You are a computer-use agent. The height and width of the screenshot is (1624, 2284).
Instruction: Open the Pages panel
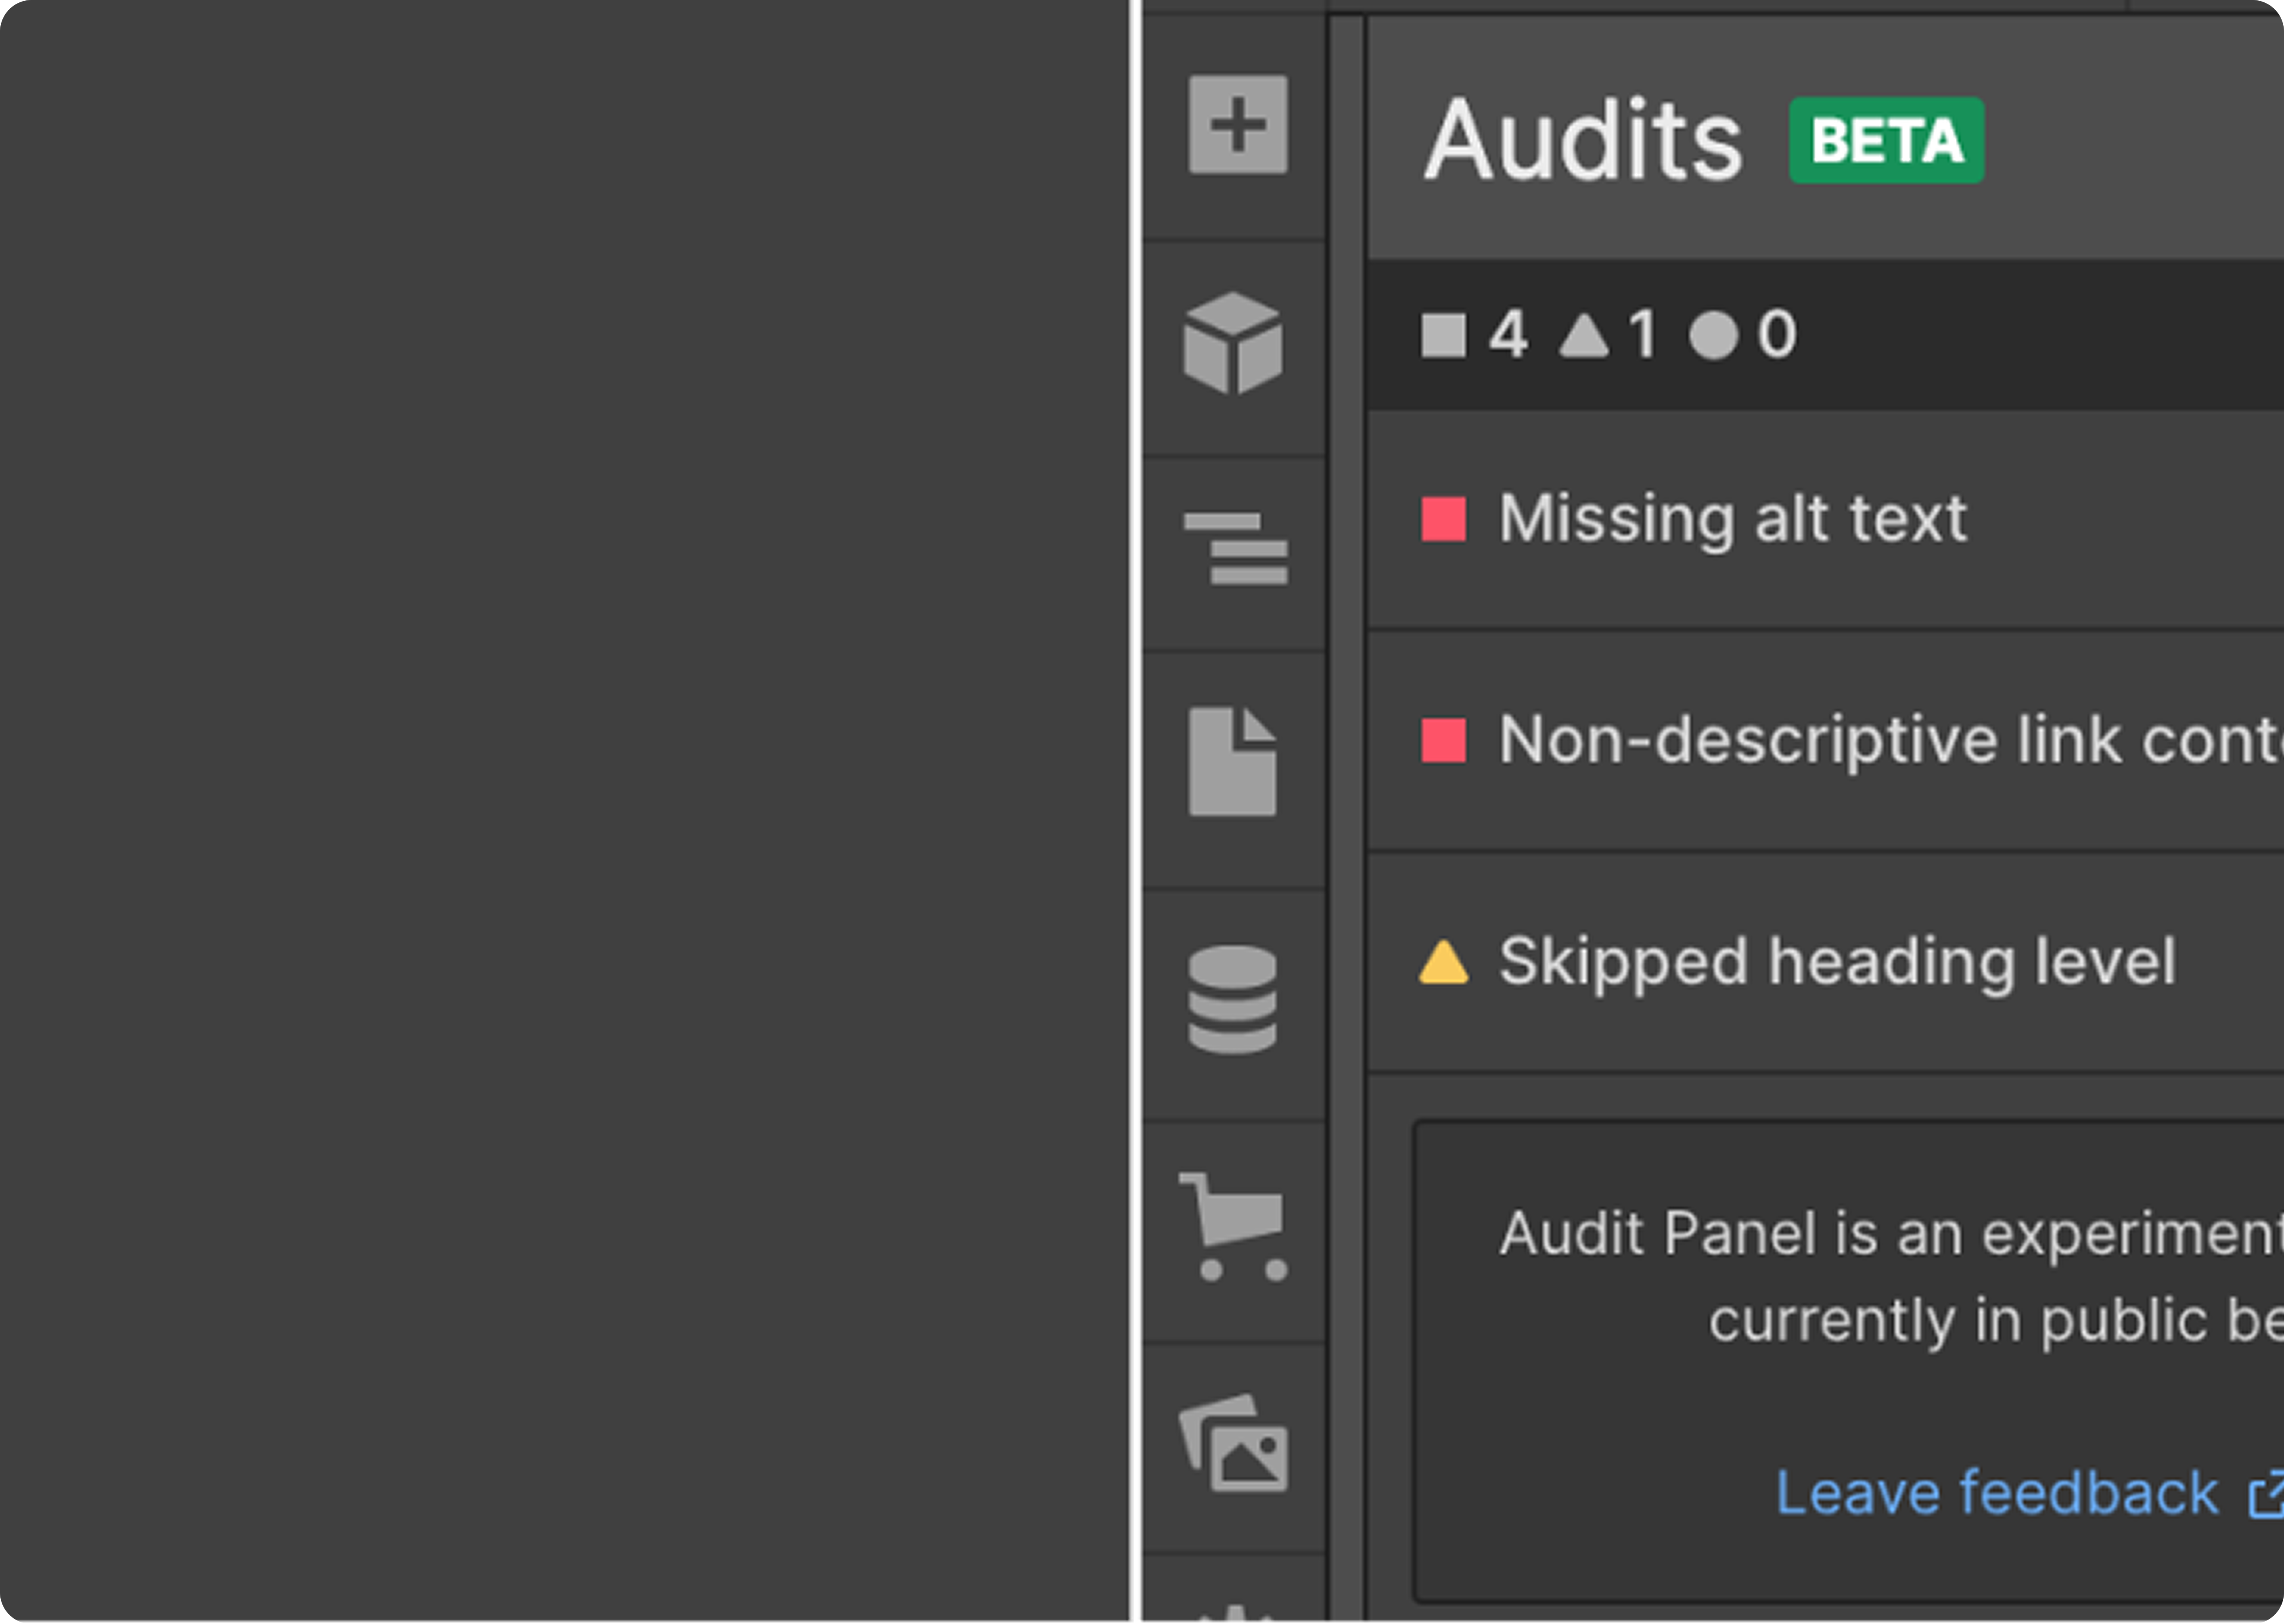[x=1232, y=762]
